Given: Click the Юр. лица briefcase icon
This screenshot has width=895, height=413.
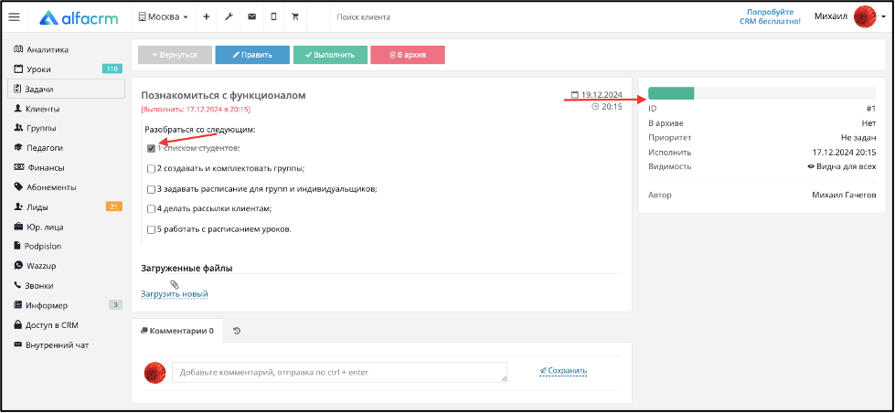Looking at the screenshot, I should (17, 227).
